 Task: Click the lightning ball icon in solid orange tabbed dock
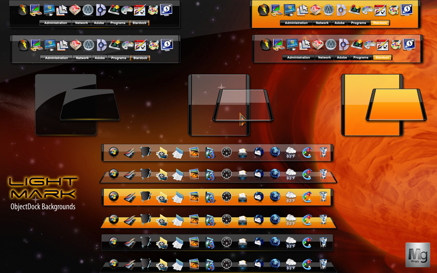[x=263, y=10]
